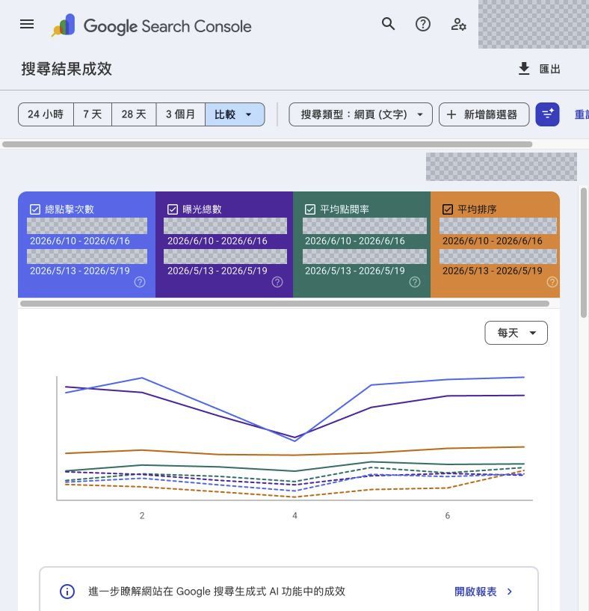Select the 7 天 range tab
This screenshot has height=611, width=589.
(93, 114)
